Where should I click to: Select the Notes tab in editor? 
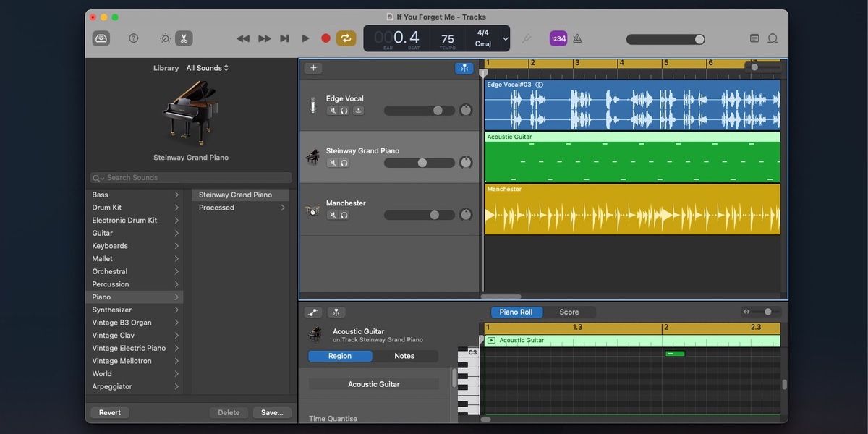coord(404,356)
